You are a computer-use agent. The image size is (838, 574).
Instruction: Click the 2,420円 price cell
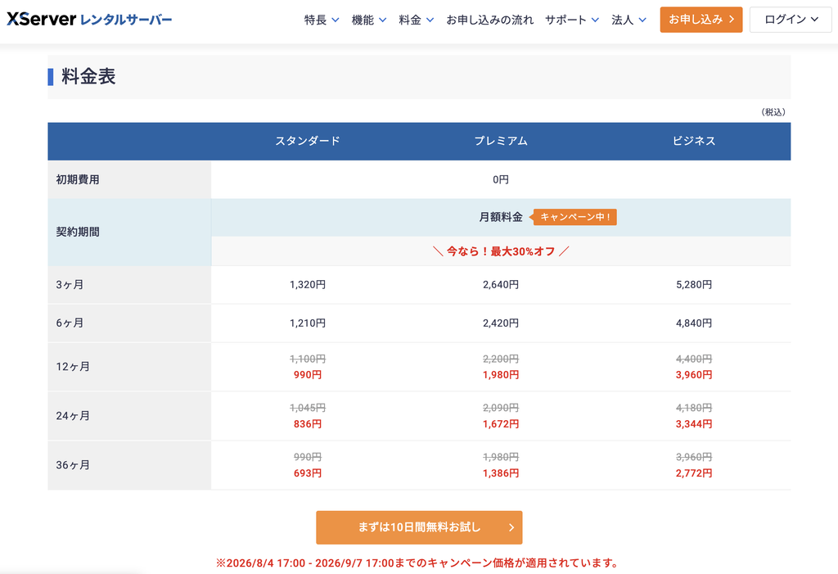pos(501,323)
